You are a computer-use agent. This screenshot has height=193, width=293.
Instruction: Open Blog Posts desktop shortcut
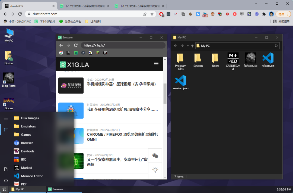pos(9,79)
